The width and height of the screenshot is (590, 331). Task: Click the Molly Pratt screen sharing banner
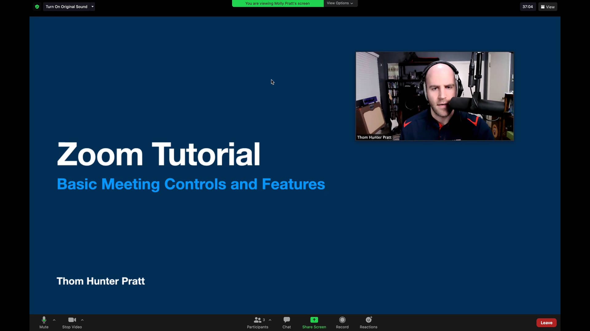tap(277, 3)
